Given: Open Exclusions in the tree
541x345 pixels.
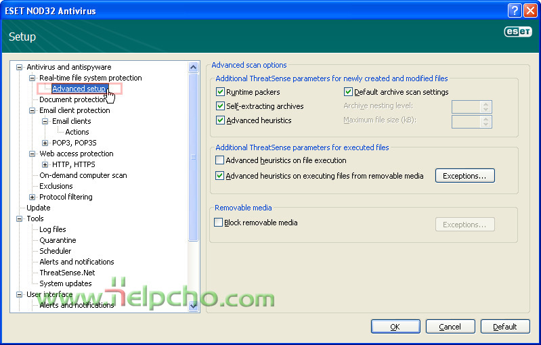Looking at the screenshot, I should point(56,186).
